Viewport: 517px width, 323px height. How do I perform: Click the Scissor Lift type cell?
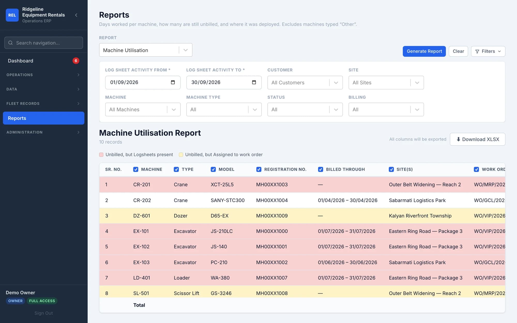coord(186,293)
